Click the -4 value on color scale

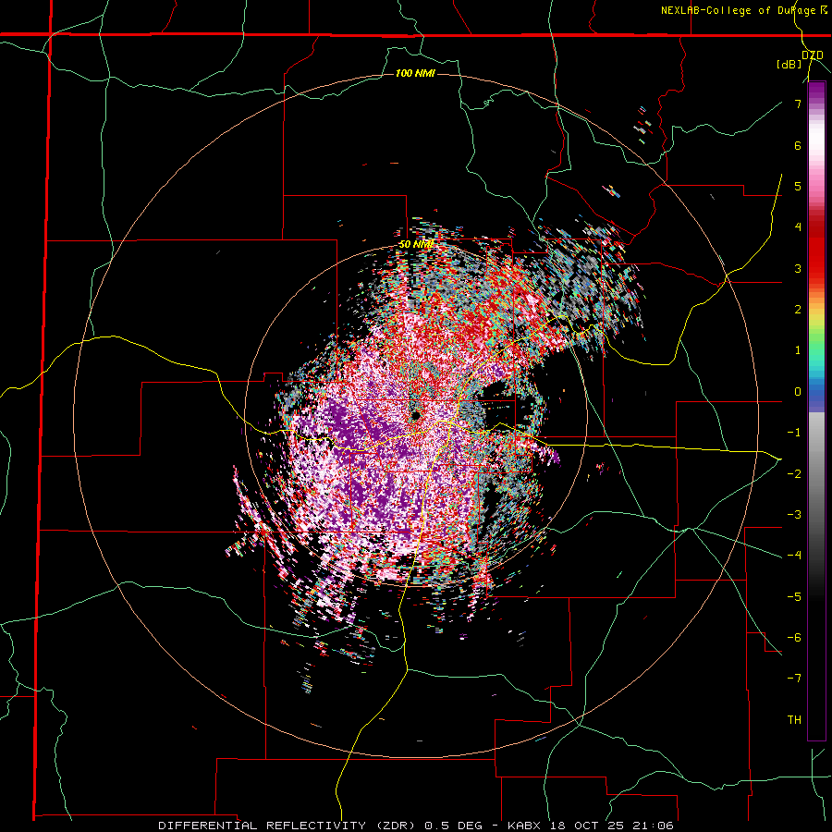[x=794, y=556]
